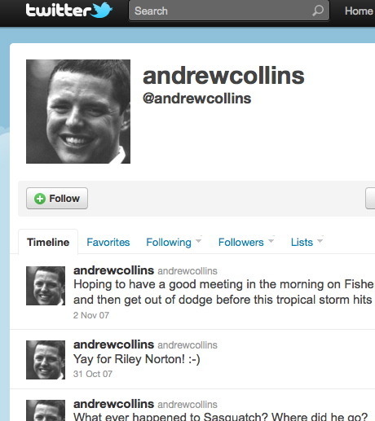The height and width of the screenshot is (421, 375).
Task: Open the 2 Nov 07 tweet timestamp
Action: pyautogui.click(x=91, y=315)
